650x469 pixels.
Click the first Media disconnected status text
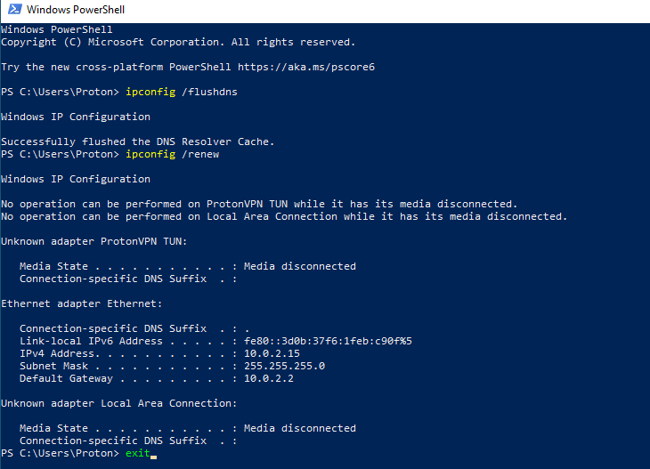click(300, 266)
